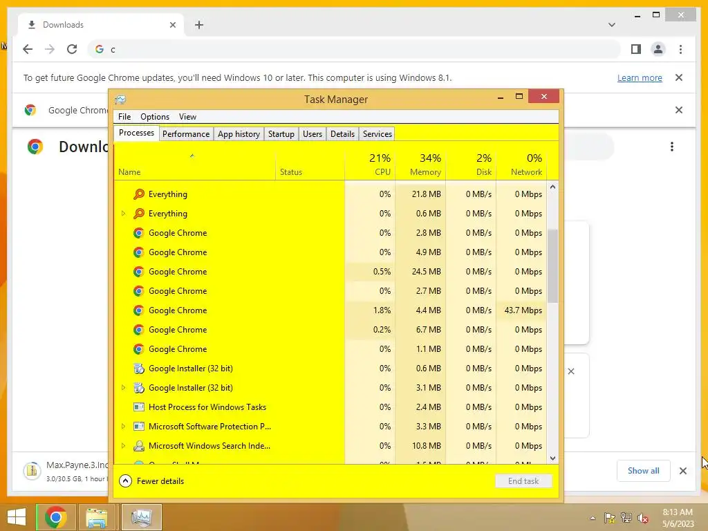Click the Host Process for Windows Tasks icon
The image size is (708, 531).
click(x=138, y=407)
